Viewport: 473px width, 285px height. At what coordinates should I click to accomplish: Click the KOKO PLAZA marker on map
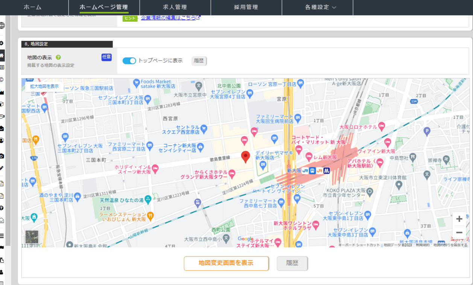(370, 192)
